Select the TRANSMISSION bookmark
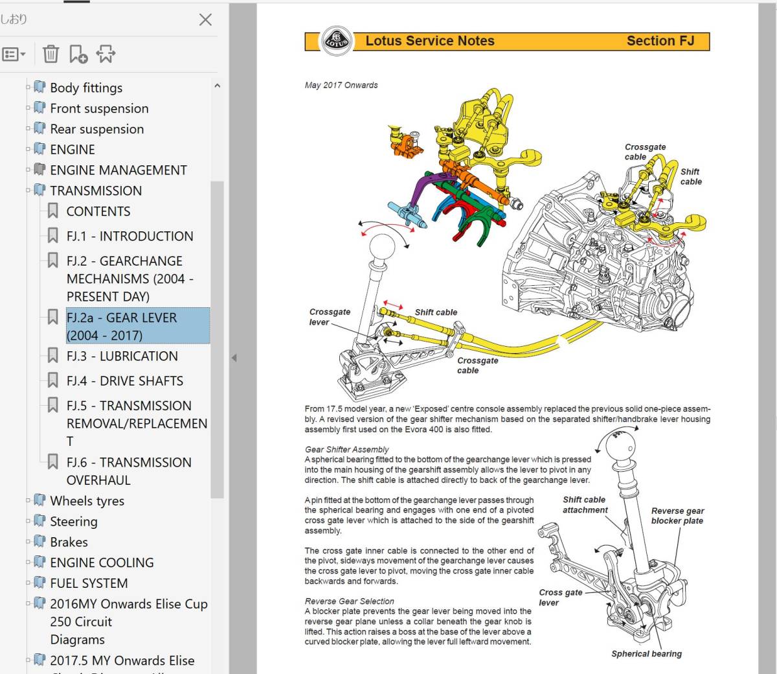Image resolution: width=777 pixels, height=674 pixels. click(96, 191)
